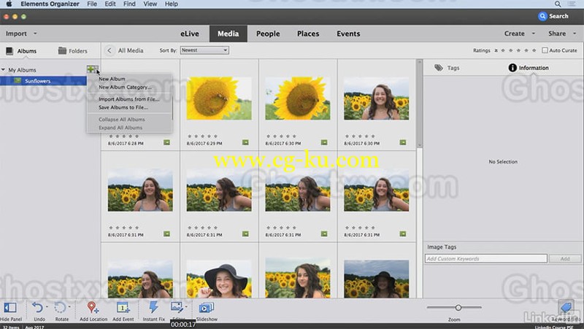584x329 pixels.
Task: Click album badge on 8/6/2017 6:28 PM photo
Action: (166, 142)
